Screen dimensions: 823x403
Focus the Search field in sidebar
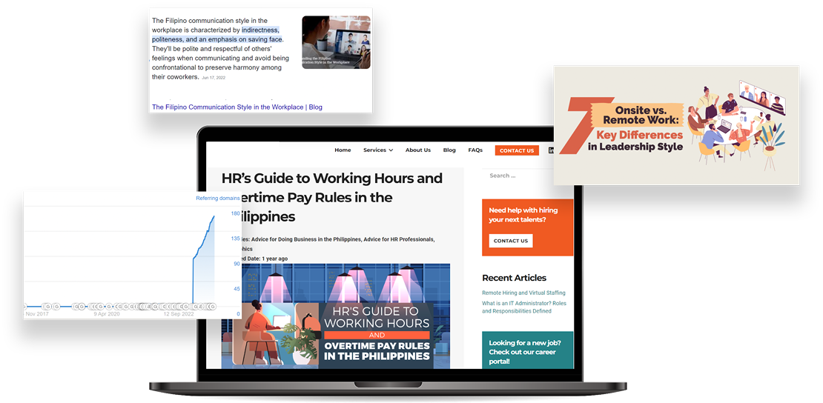coord(518,176)
